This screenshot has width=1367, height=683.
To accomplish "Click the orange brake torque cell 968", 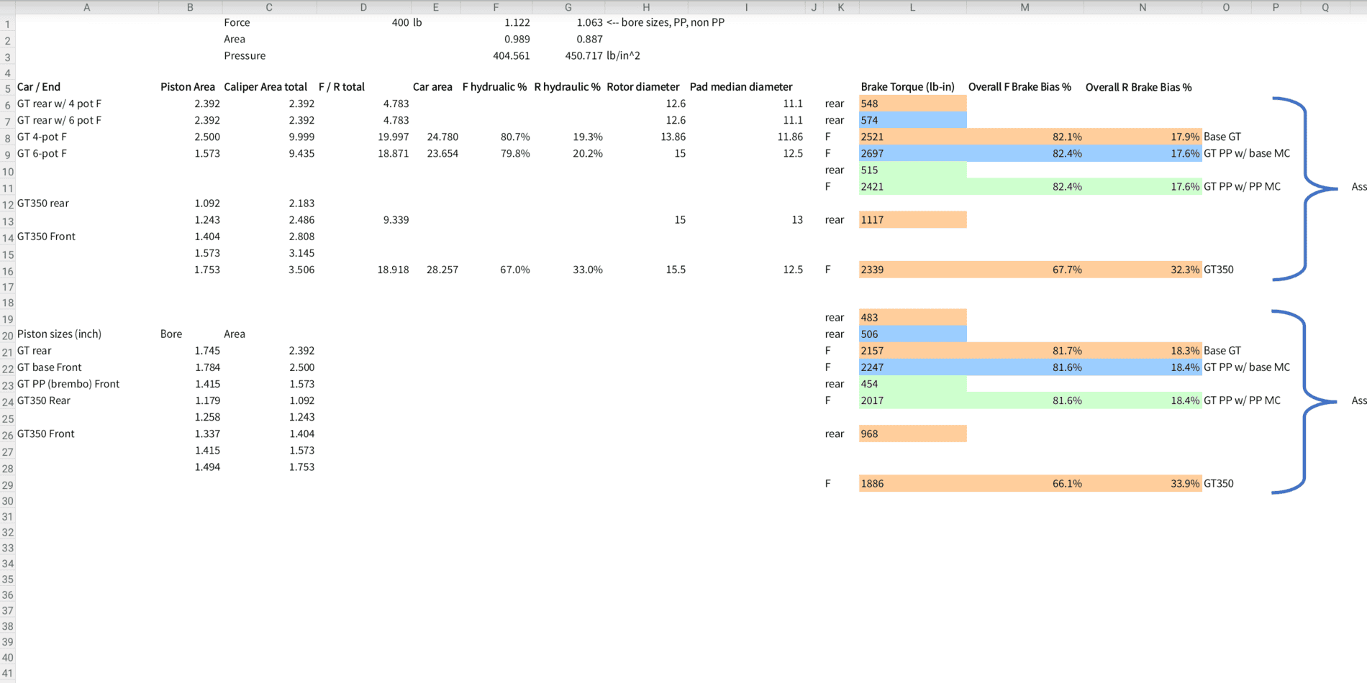I will point(912,434).
